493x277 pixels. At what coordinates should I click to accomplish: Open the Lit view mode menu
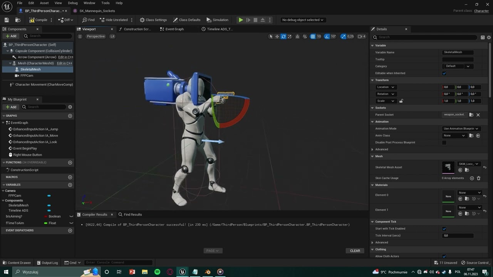pos(112,37)
